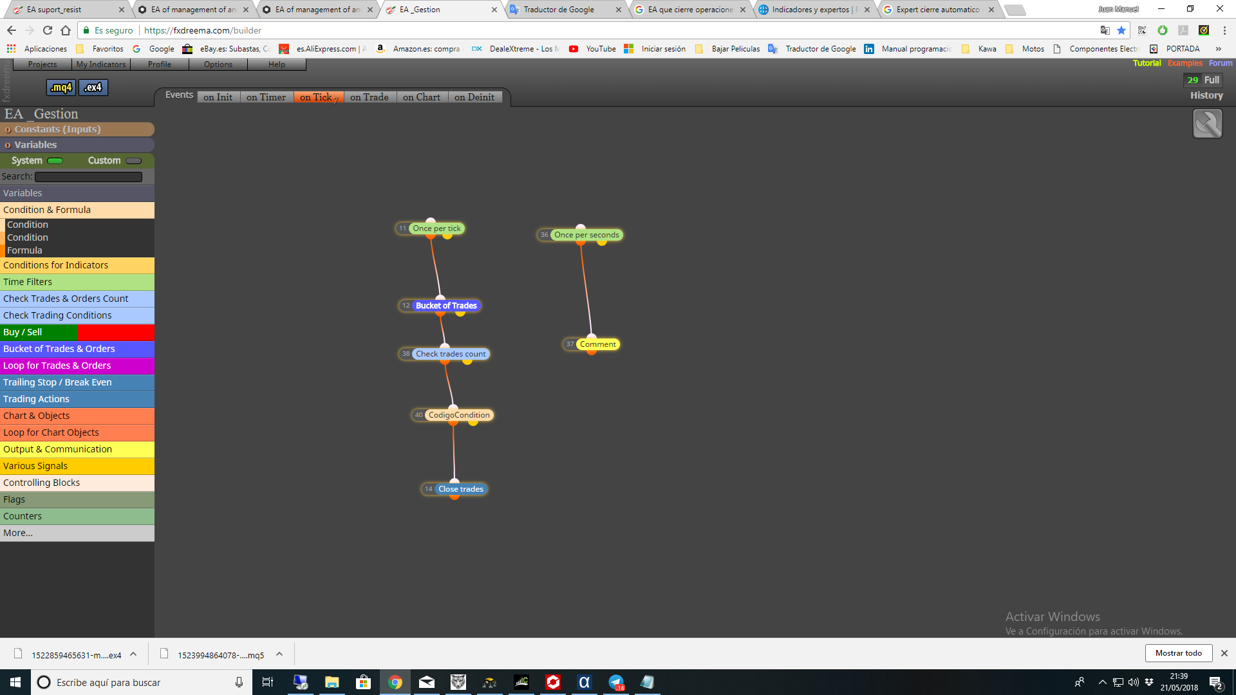Expand Output & Communication category
The image size is (1236, 695).
click(77, 449)
